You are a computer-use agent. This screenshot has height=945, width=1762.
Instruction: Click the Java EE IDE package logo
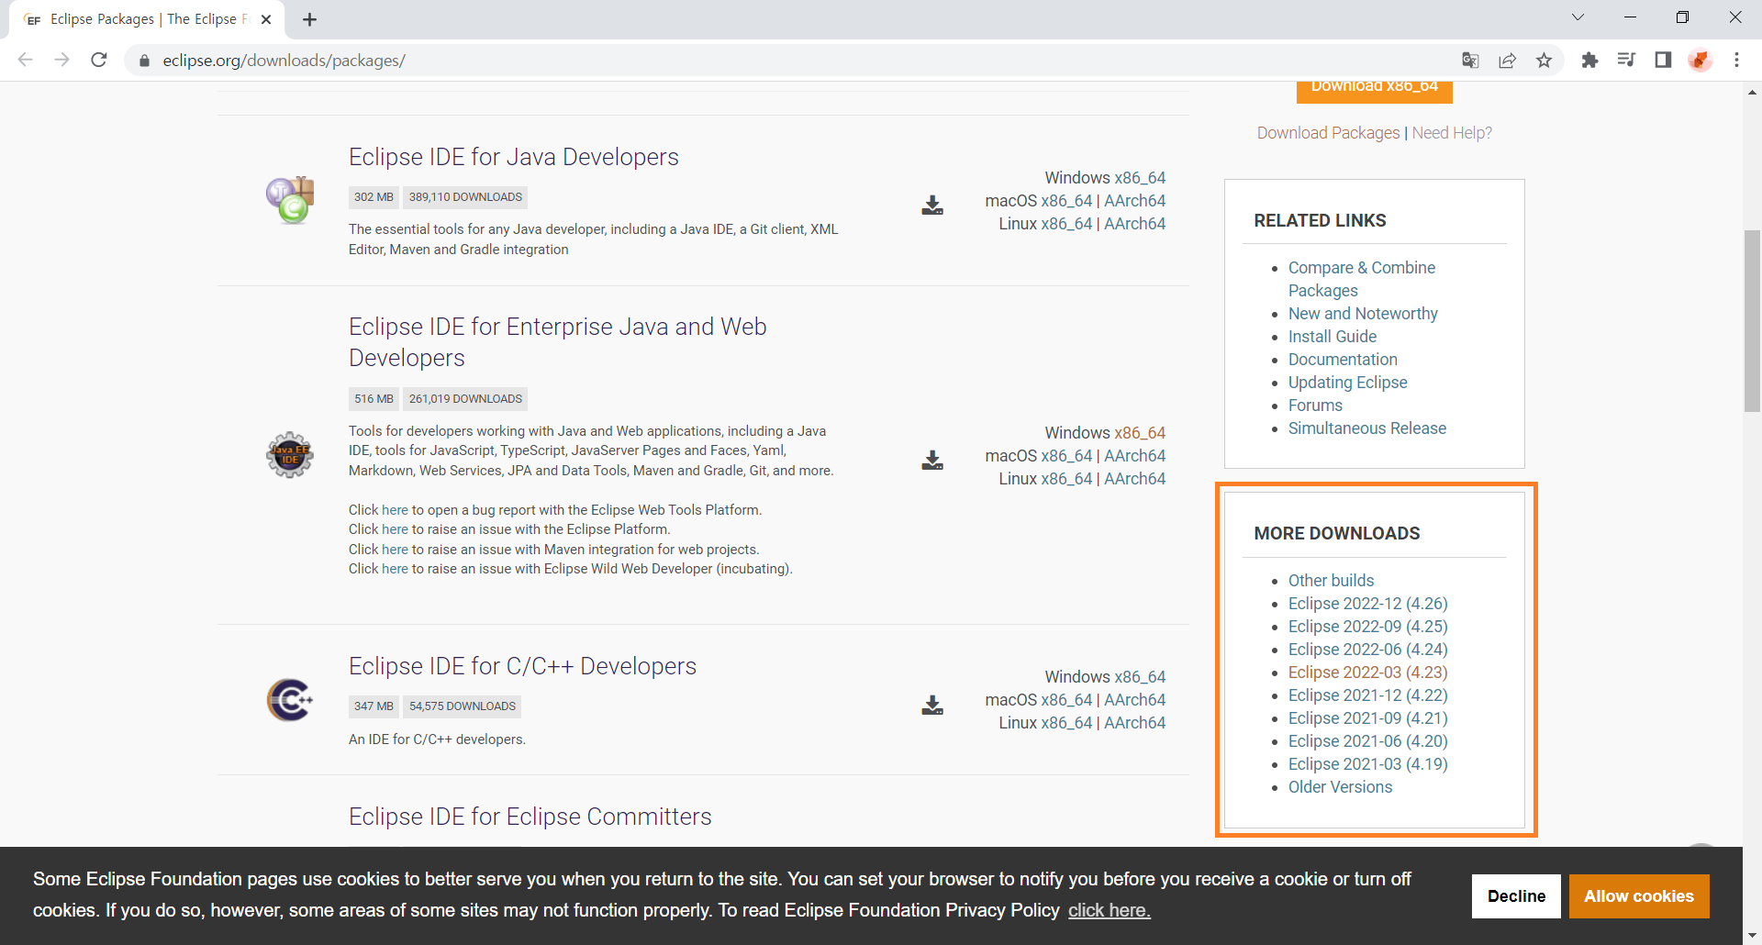(290, 454)
